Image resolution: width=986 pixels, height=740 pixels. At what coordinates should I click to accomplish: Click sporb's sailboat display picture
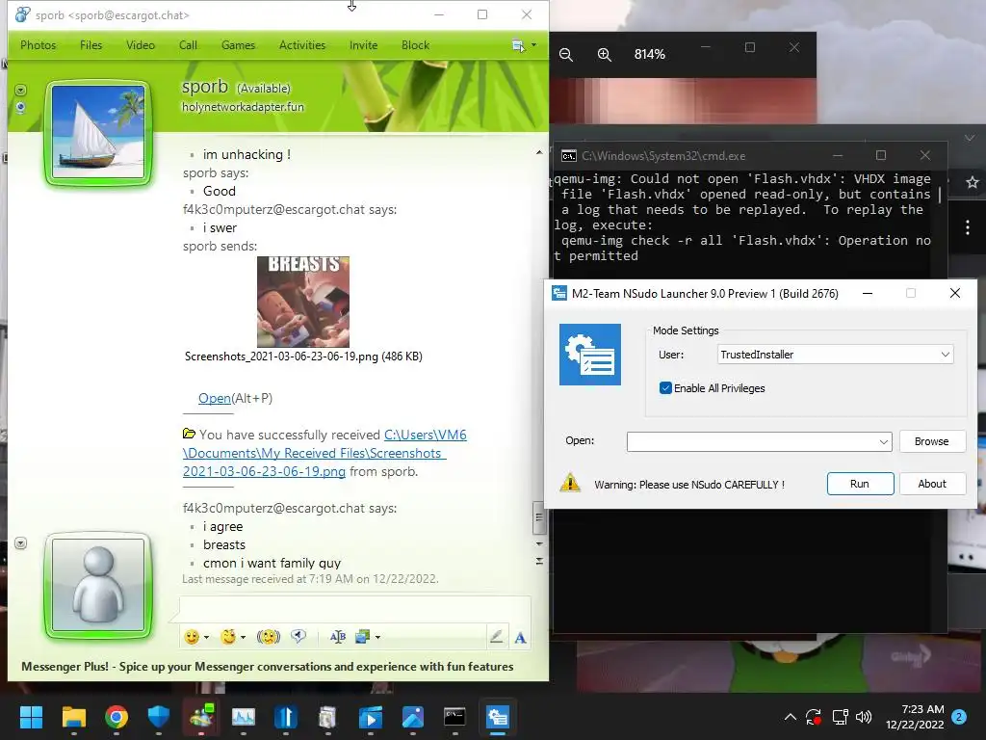(99, 132)
